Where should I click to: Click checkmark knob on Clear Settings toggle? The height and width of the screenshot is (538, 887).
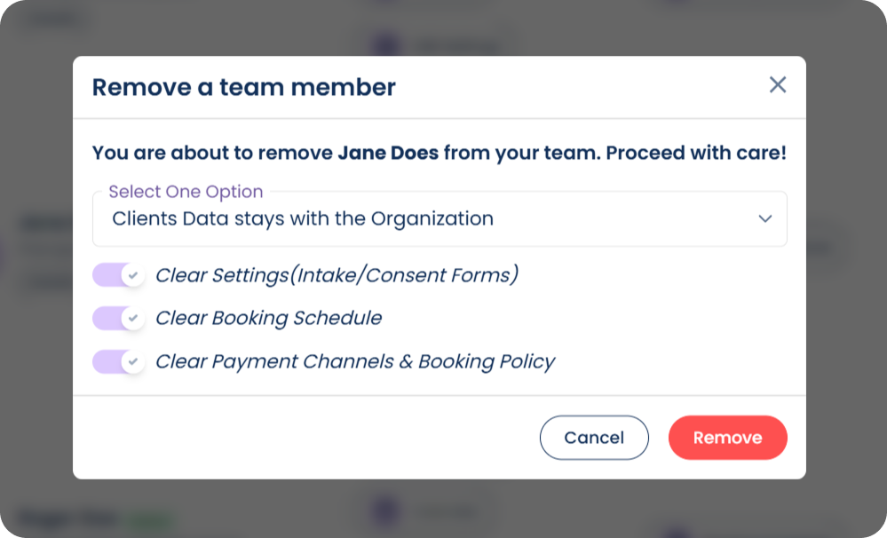133,275
